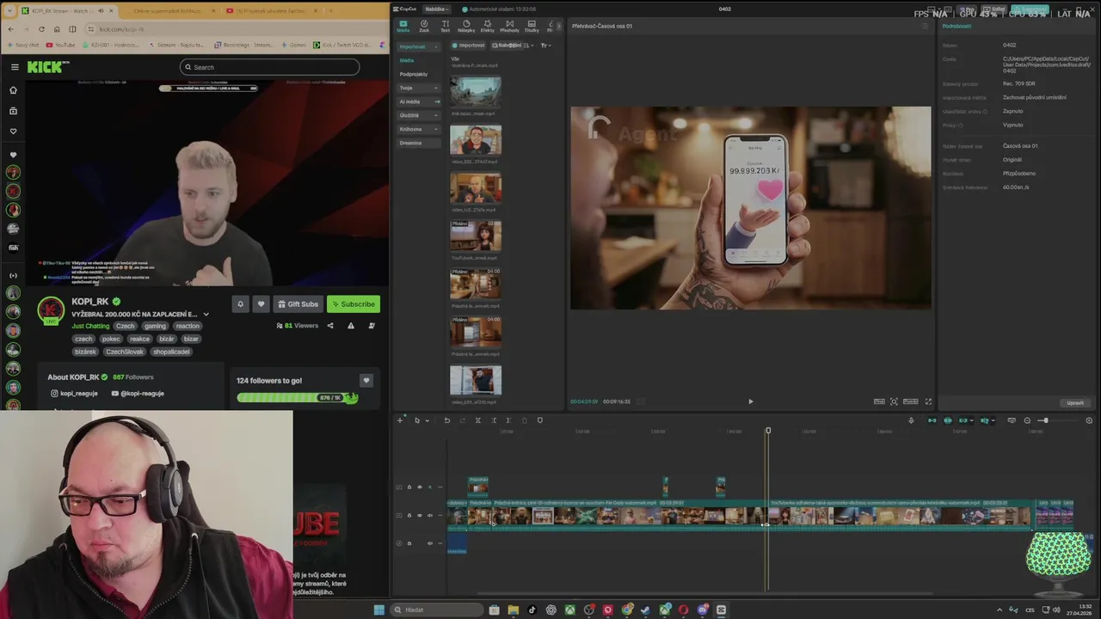Expand the Úložiště sidebar section
The image size is (1101, 619).
pos(418,115)
